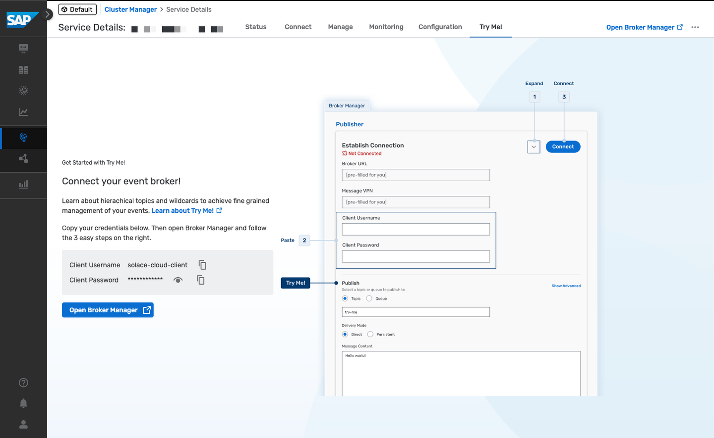Switch to the Configuration tab

point(440,27)
